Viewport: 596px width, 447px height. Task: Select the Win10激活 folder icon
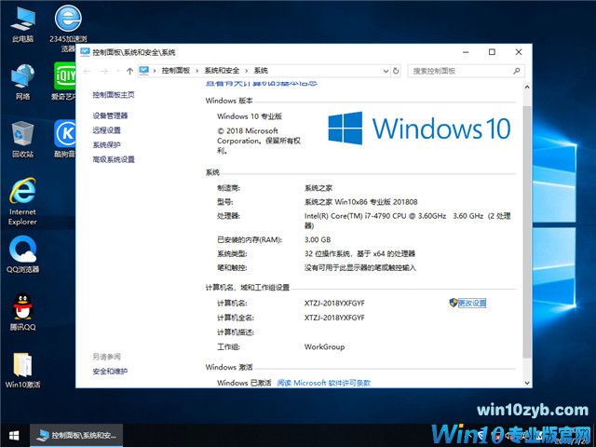click(x=22, y=371)
